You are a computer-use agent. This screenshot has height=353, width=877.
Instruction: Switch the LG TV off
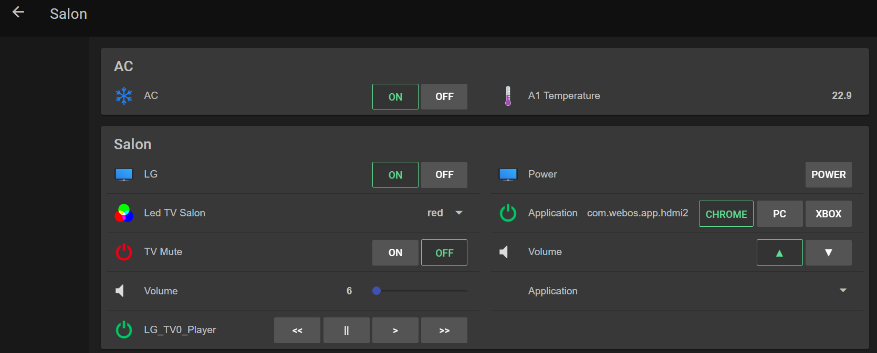[x=444, y=175]
